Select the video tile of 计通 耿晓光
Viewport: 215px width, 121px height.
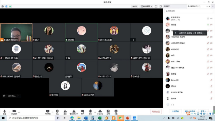tap(16, 32)
